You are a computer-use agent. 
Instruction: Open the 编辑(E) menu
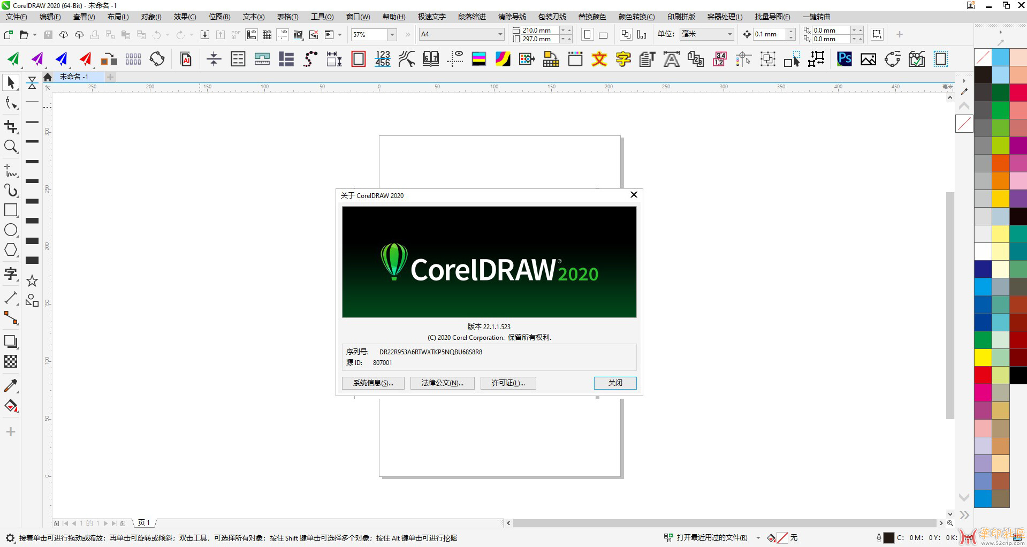pyautogui.click(x=50, y=17)
